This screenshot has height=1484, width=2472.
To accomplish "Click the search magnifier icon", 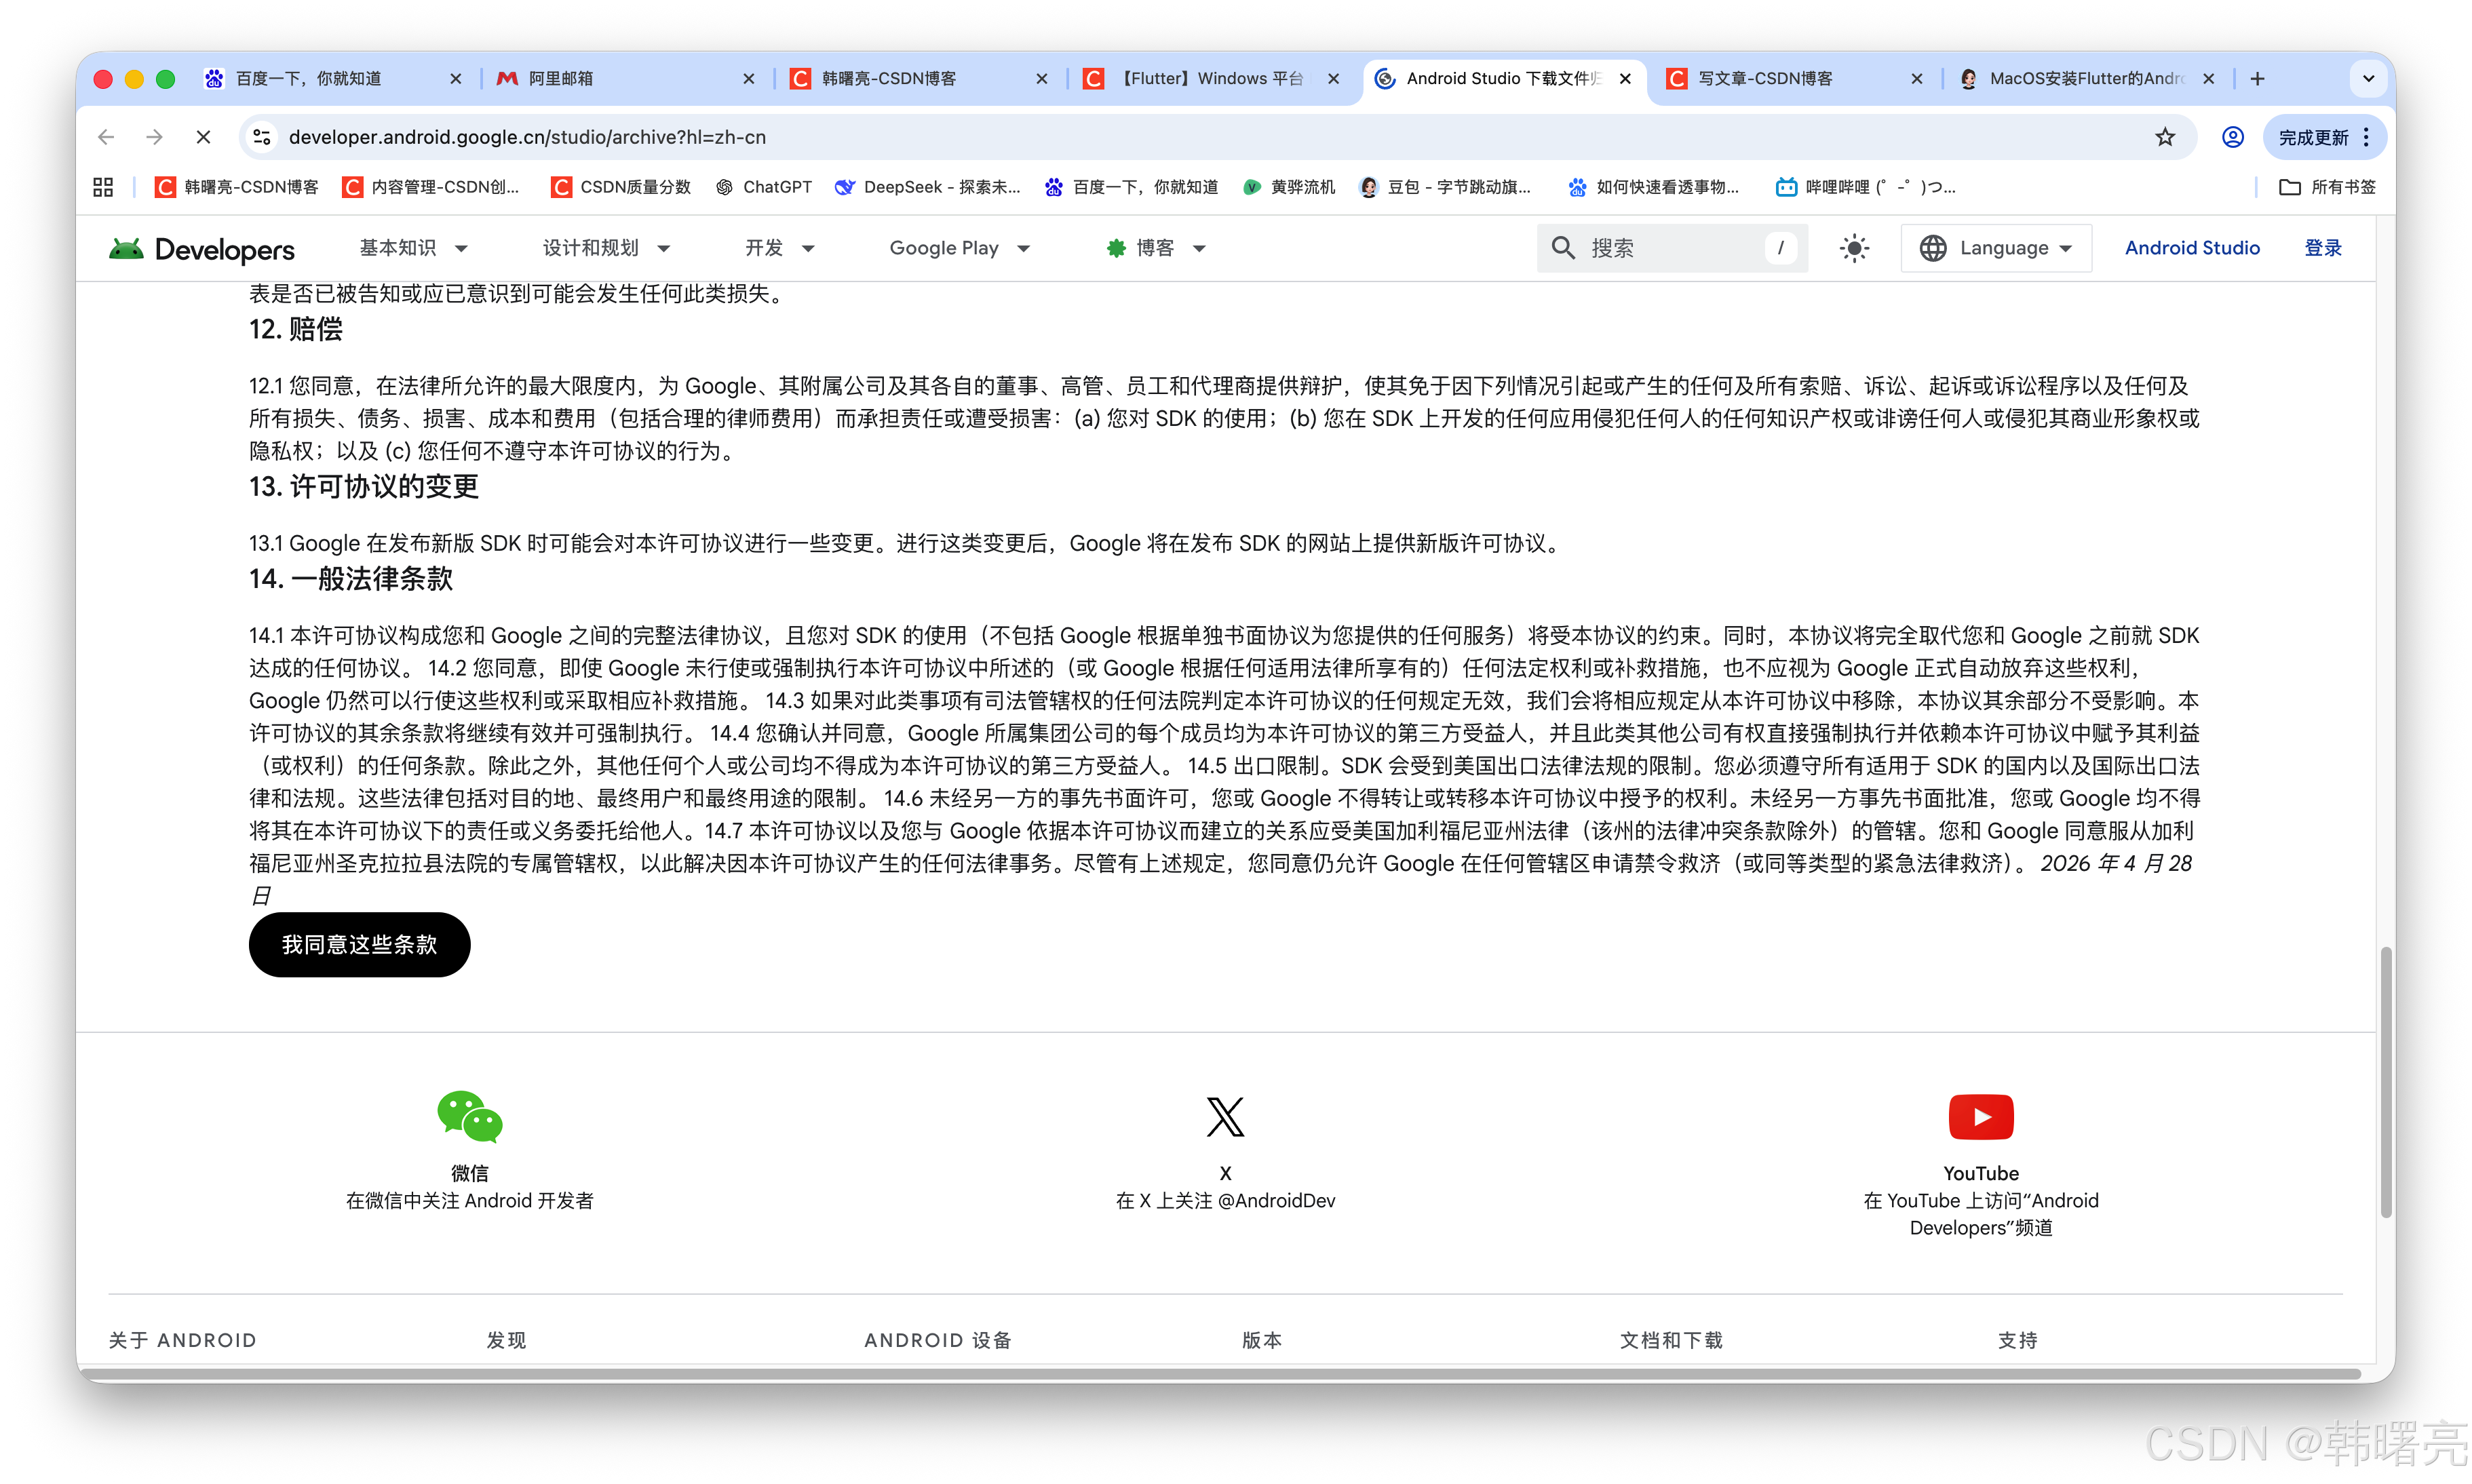I will 1563,248.
